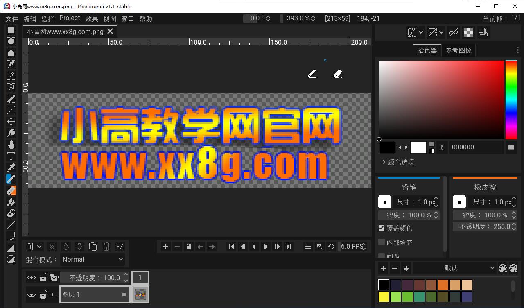Close the 小高网www.xx8g.com.png tab
This screenshot has width=524, height=308.
click(110, 31)
